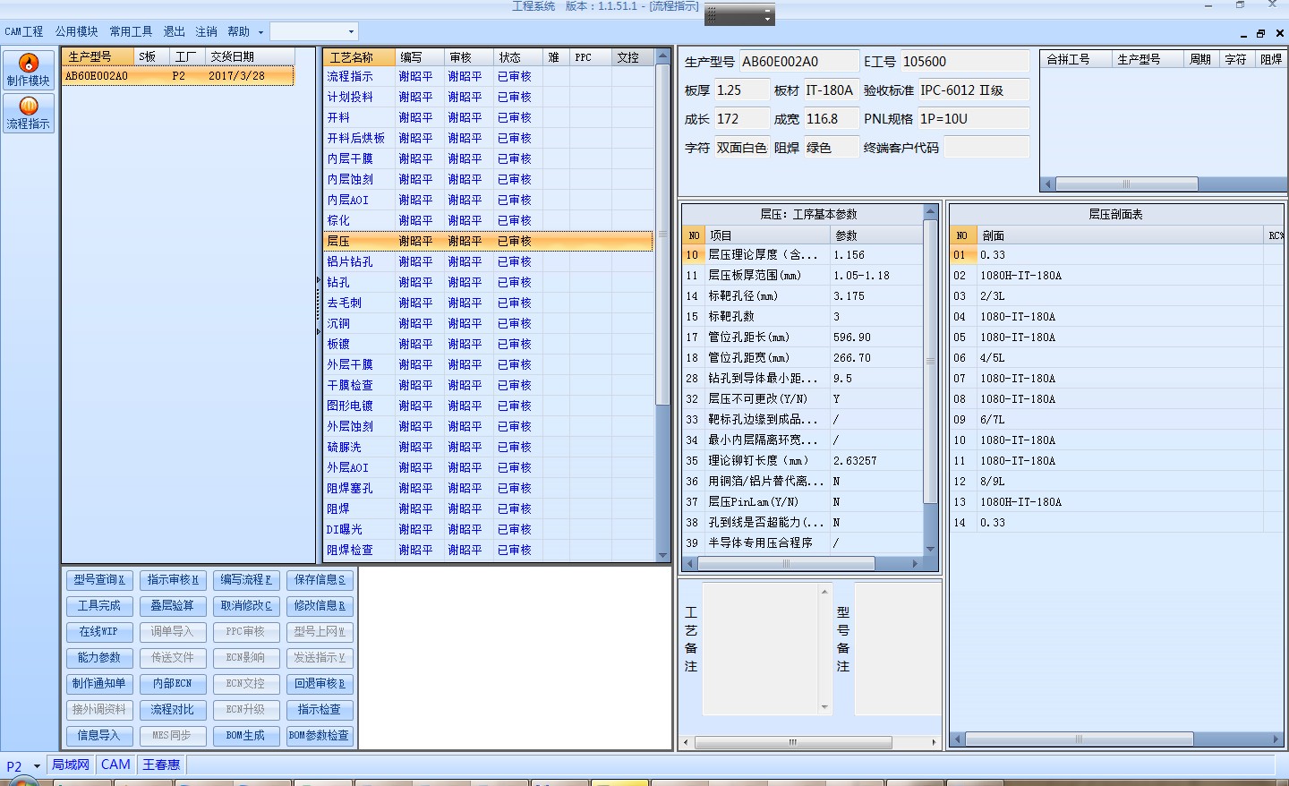This screenshot has width=1289, height=786.
Task: Click the 生产型号 input field
Action: click(798, 62)
